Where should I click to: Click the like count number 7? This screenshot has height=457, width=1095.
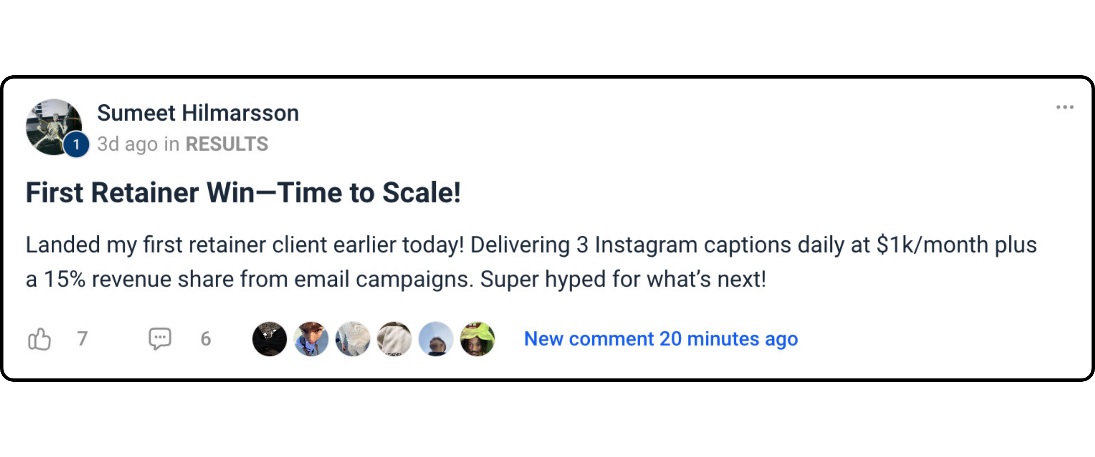(82, 339)
